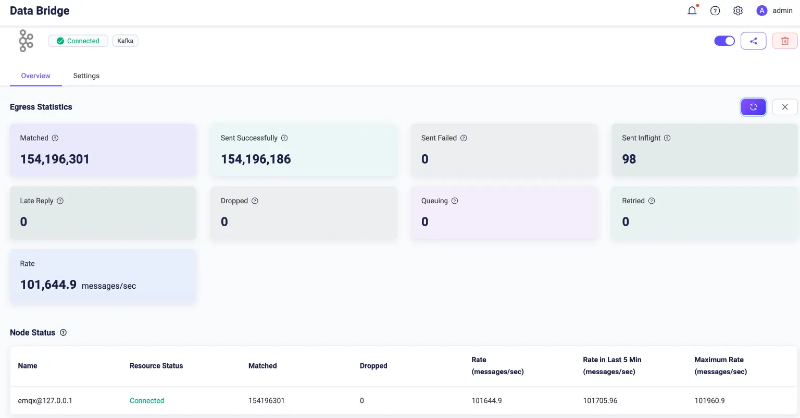Delete the bridge using the trash icon

coord(784,41)
